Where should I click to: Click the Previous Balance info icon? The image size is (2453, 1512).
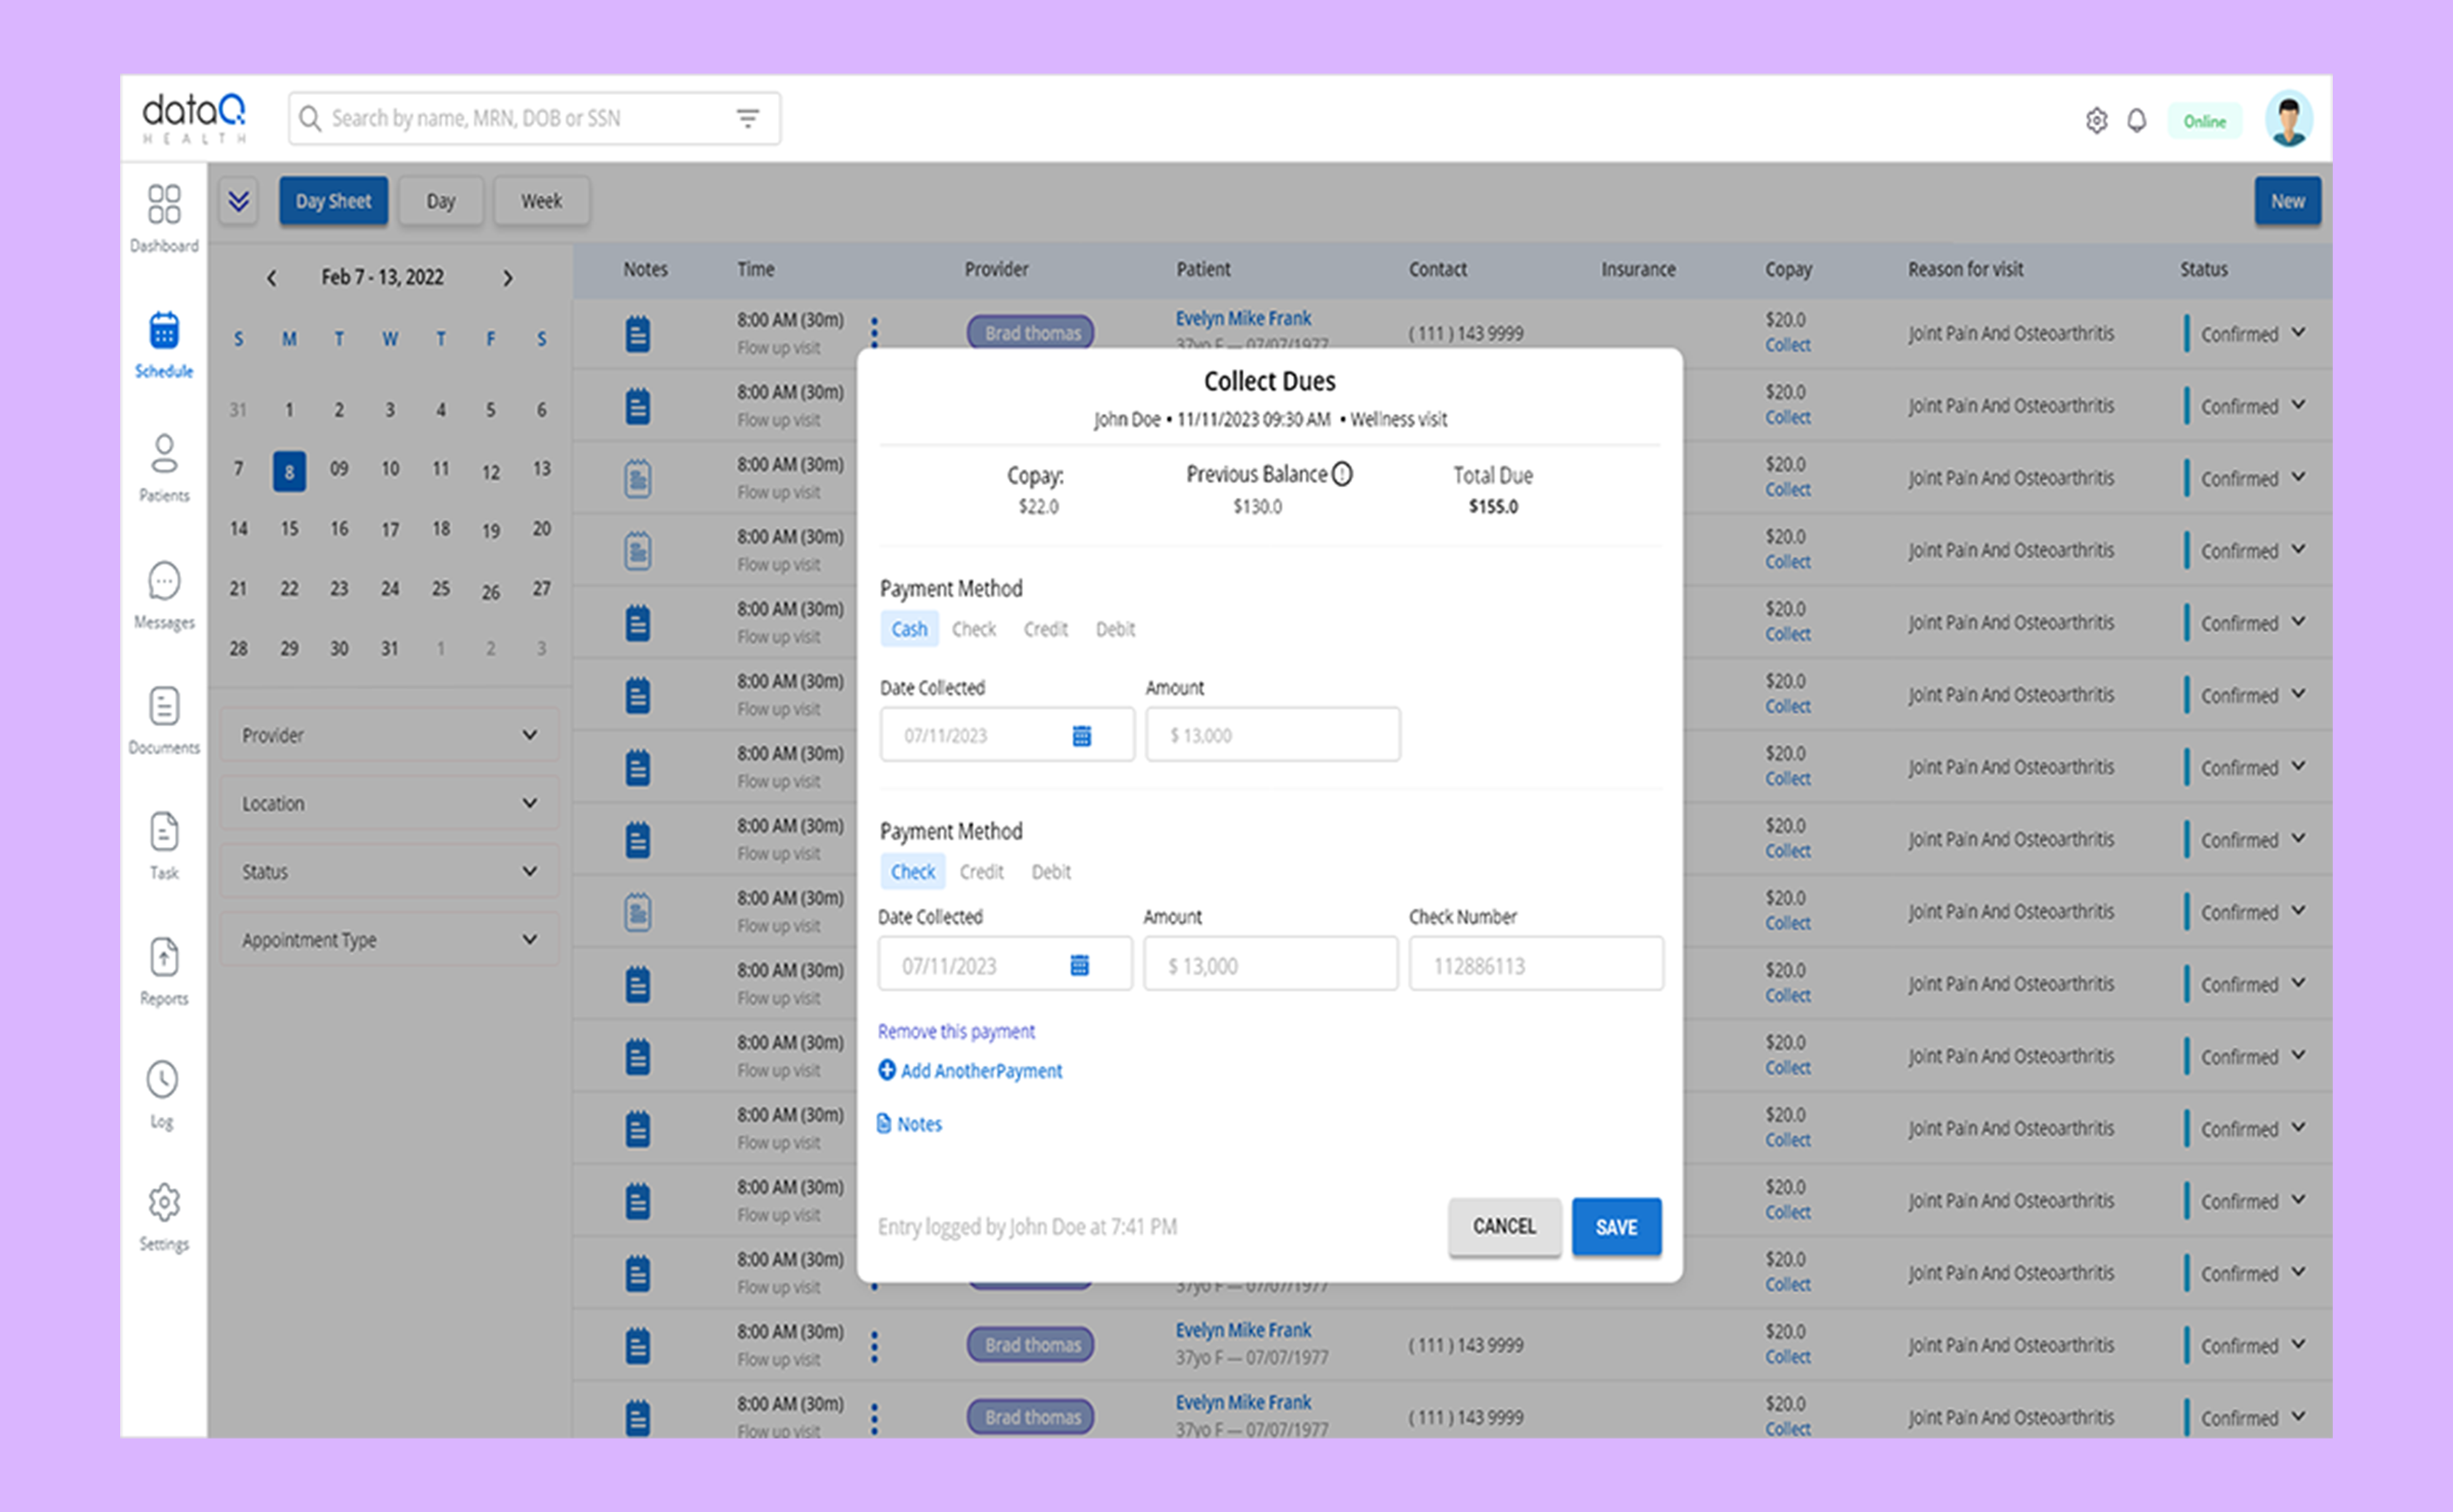(1342, 474)
